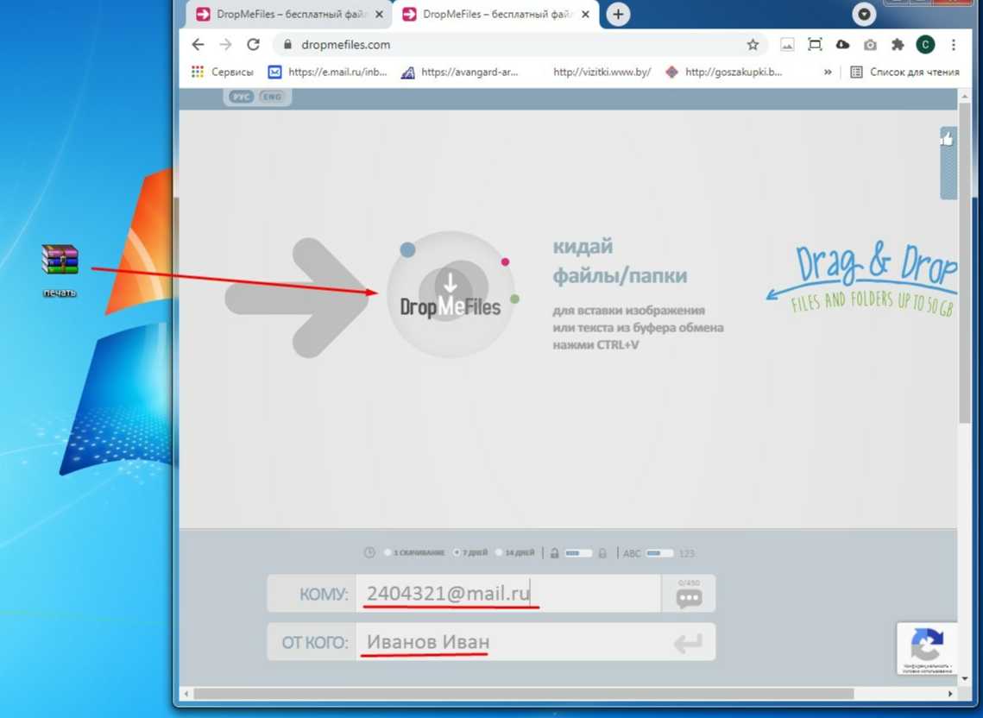This screenshot has height=718, width=983.
Task: Select the 14 дней storage option
Action: [x=514, y=553]
